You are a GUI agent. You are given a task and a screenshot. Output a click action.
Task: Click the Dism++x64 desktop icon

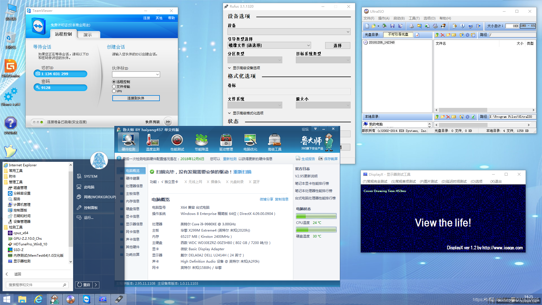pyautogui.click(x=11, y=97)
